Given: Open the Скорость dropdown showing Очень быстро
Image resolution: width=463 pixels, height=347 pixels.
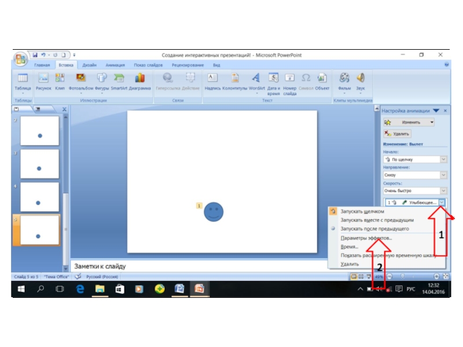Looking at the screenshot, I should click(x=415, y=191).
